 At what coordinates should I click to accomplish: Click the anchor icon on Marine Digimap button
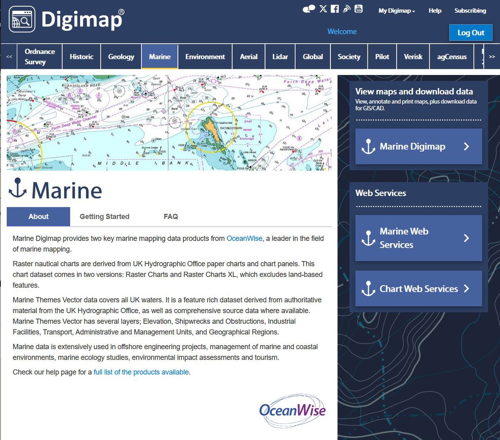368,147
